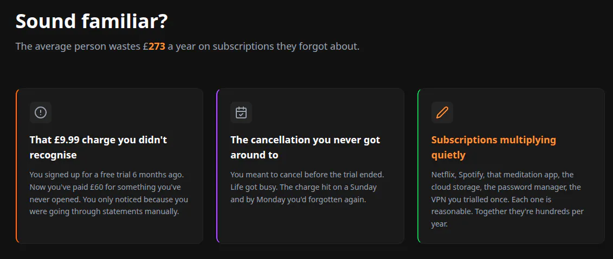Click the 'Life got busy' paragraph text

coord(304,187)
